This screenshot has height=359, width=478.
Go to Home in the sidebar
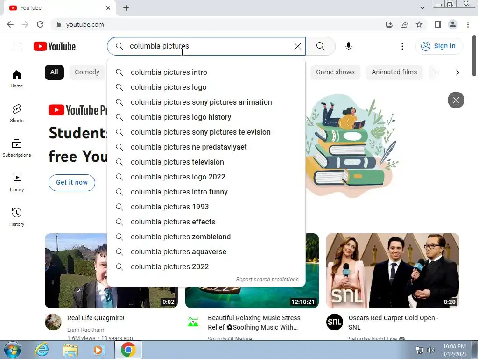coord(17,79)
